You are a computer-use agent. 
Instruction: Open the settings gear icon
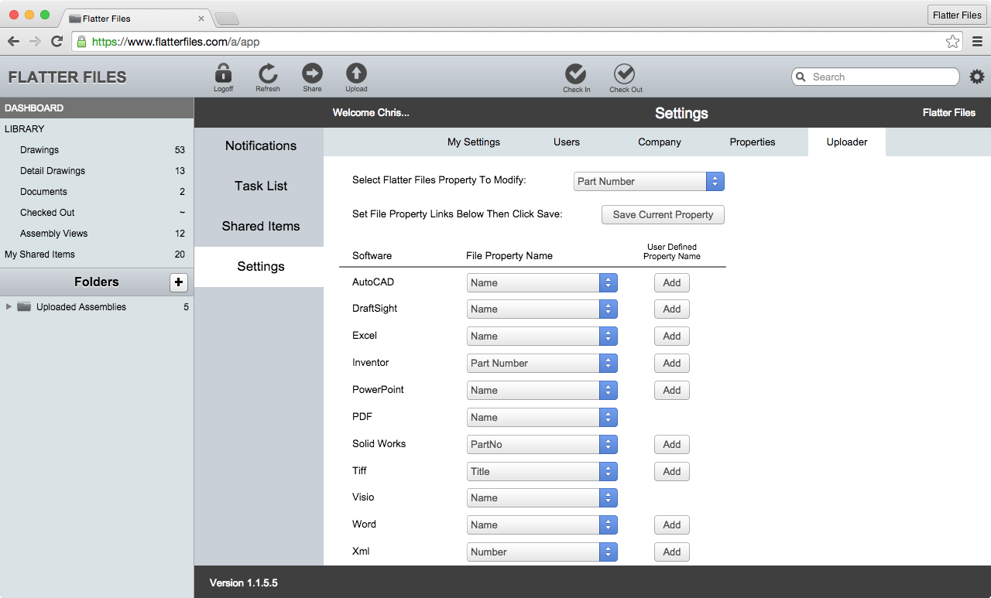pos(977,77)
